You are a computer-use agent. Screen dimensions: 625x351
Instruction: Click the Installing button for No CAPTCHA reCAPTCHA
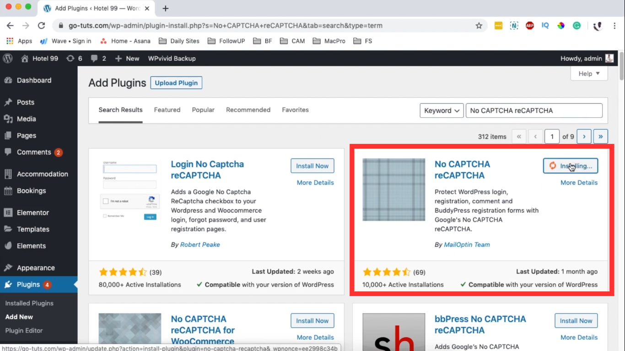coord(571,166)
